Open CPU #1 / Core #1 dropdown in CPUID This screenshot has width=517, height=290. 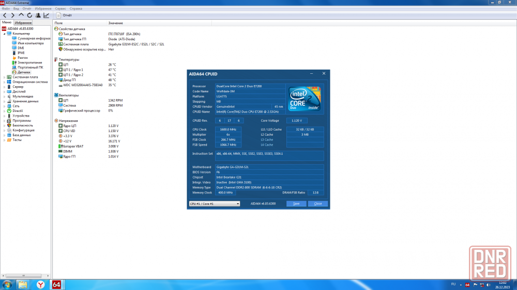coord(215,204)
